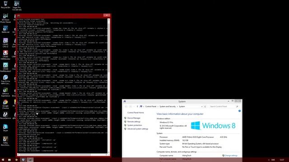Click 'View basic information about your computer' heading
289x162 pixels.
[x=180, y=114]
